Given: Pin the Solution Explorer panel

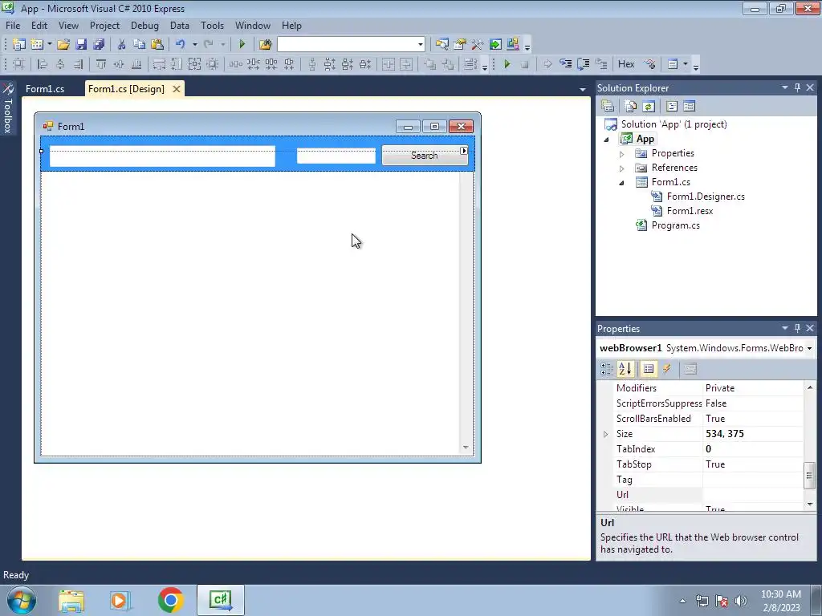Looking at the screenshot, I should (797, 87).
